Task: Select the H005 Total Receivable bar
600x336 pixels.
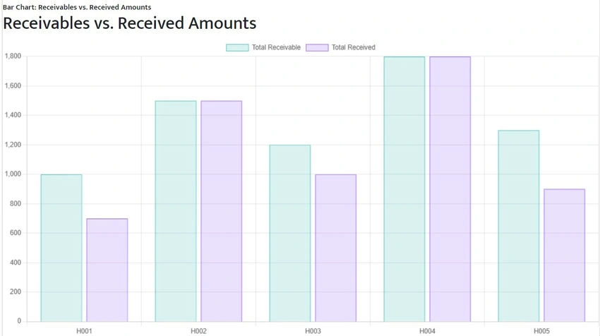Action: pos(519,226)
